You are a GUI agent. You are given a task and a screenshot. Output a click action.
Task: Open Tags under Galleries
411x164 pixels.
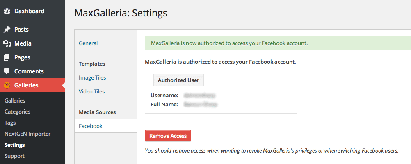pos(10,123)
